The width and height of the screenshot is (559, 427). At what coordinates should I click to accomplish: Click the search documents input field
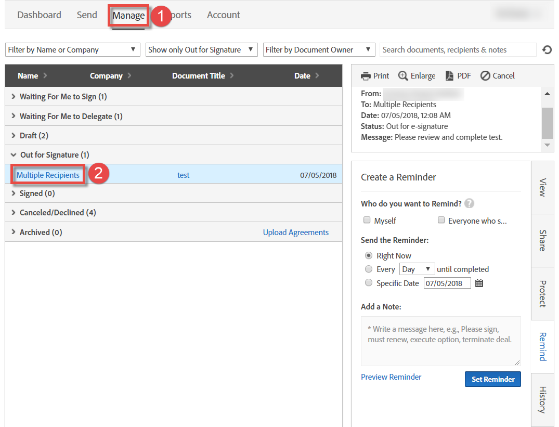click(x=458, y=49)
